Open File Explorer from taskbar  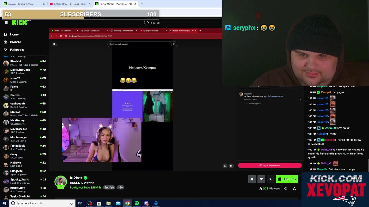tap(108, 203)
